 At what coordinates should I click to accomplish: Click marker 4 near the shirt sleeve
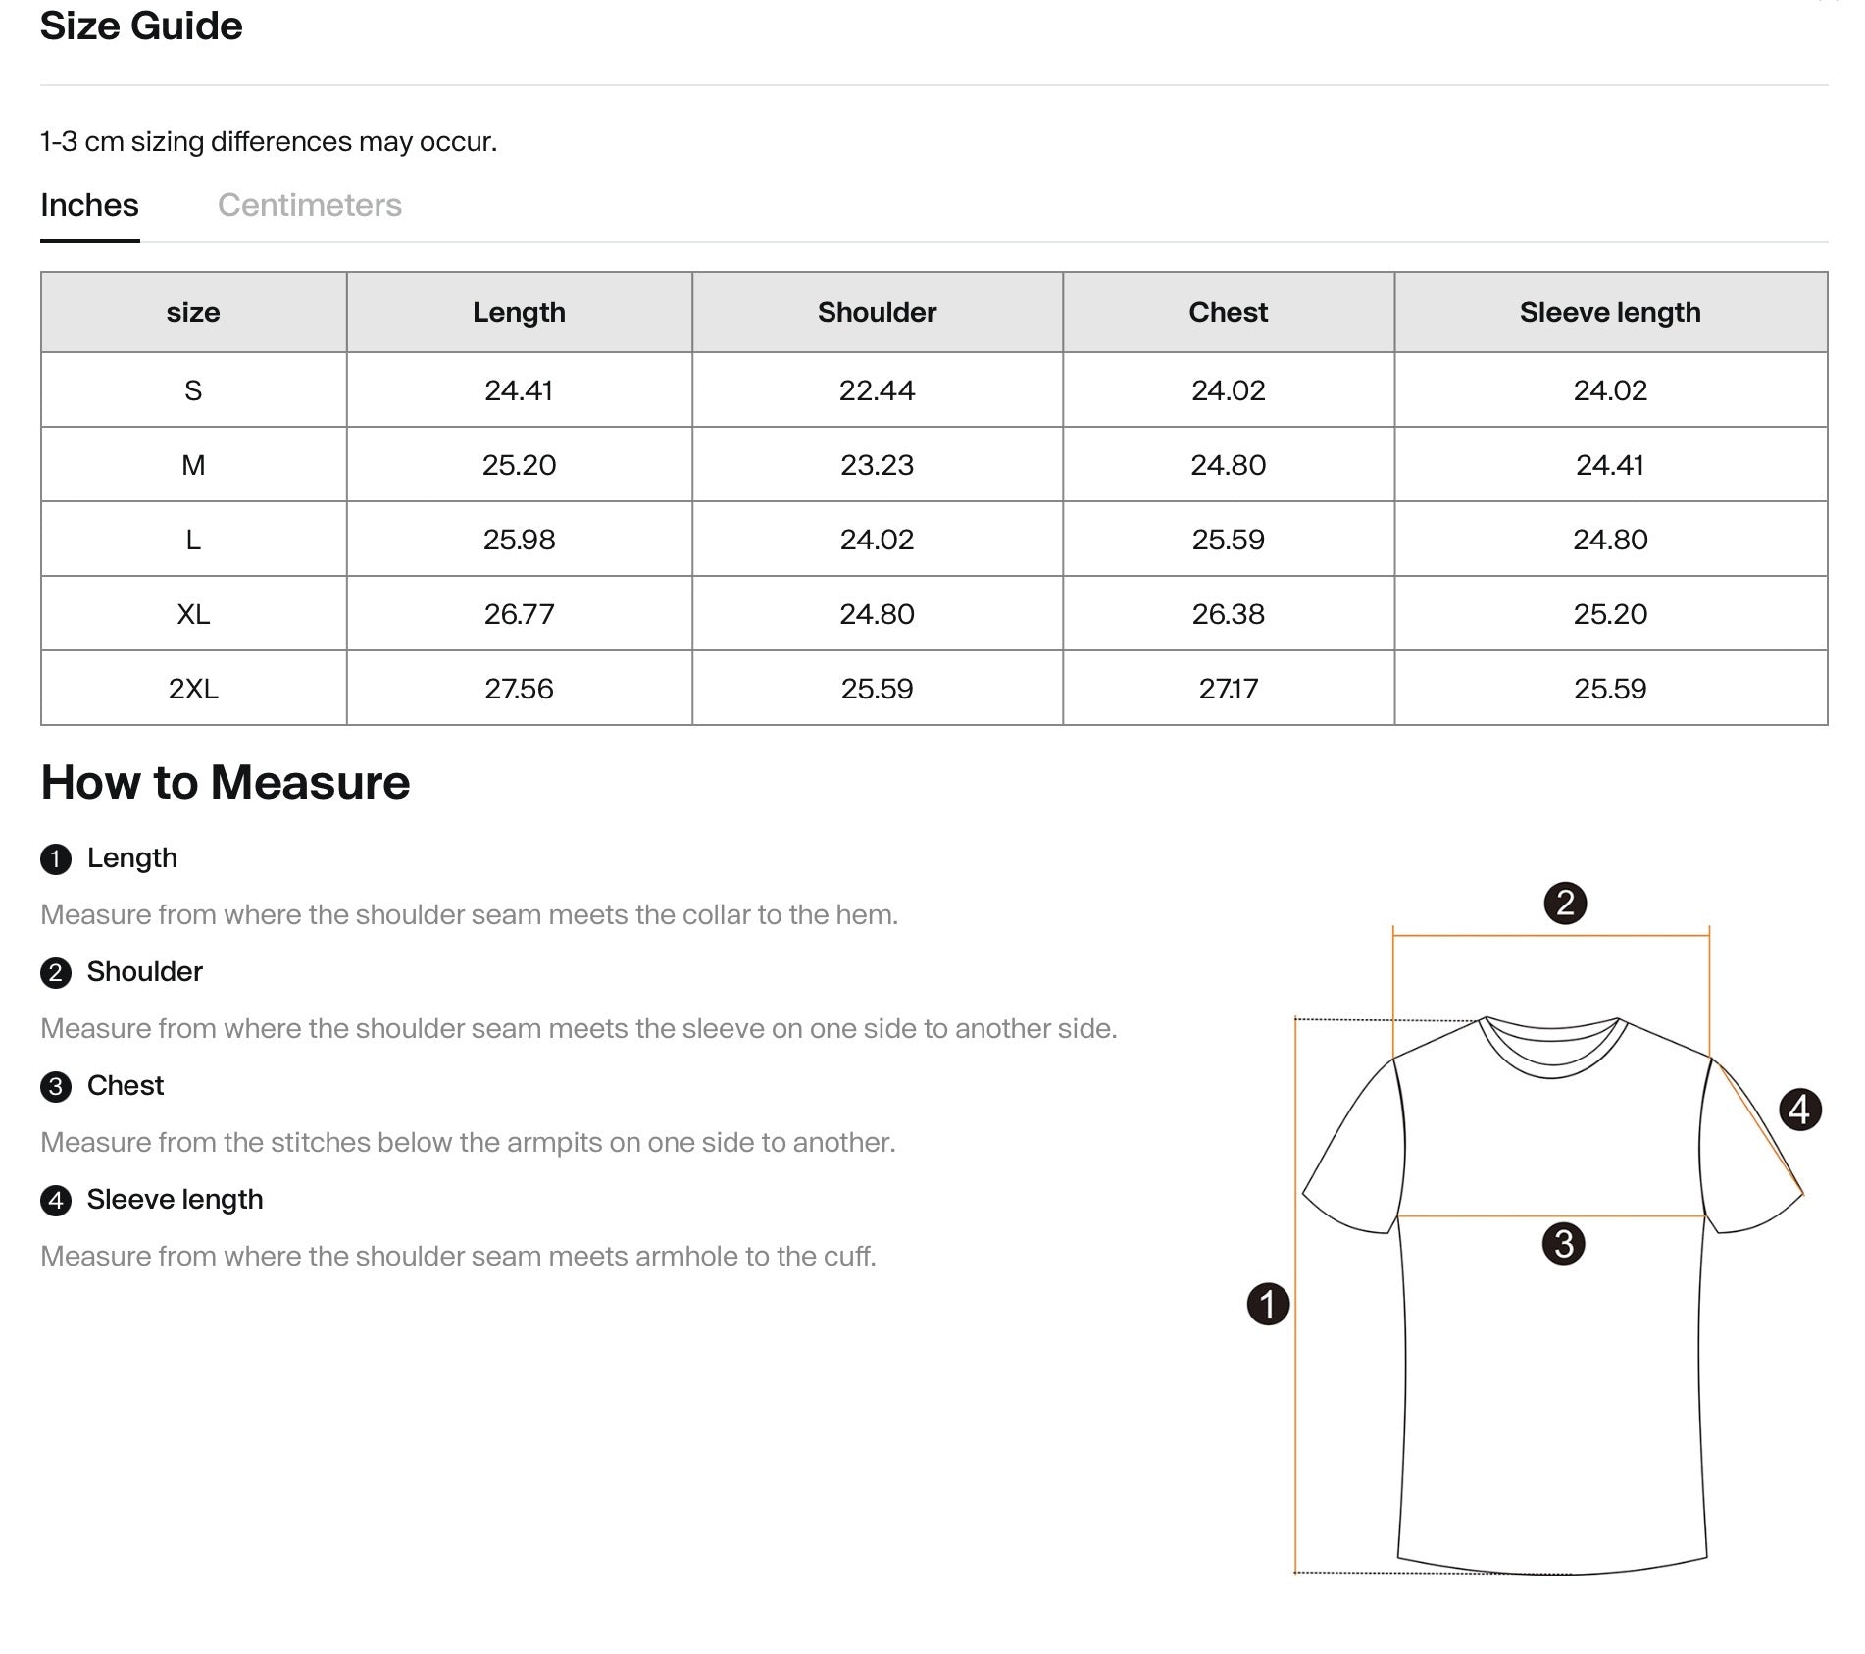pyautogui.click(x=1800, y=1109)
